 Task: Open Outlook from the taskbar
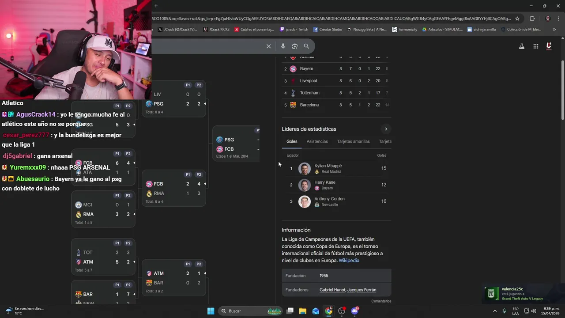tap(316, 311)
